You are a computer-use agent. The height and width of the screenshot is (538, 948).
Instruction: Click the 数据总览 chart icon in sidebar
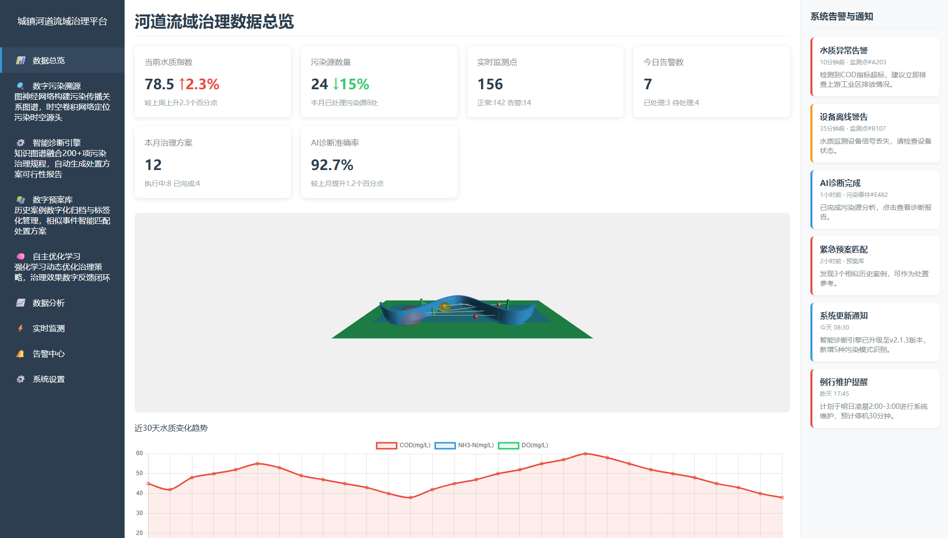point(20,60)
